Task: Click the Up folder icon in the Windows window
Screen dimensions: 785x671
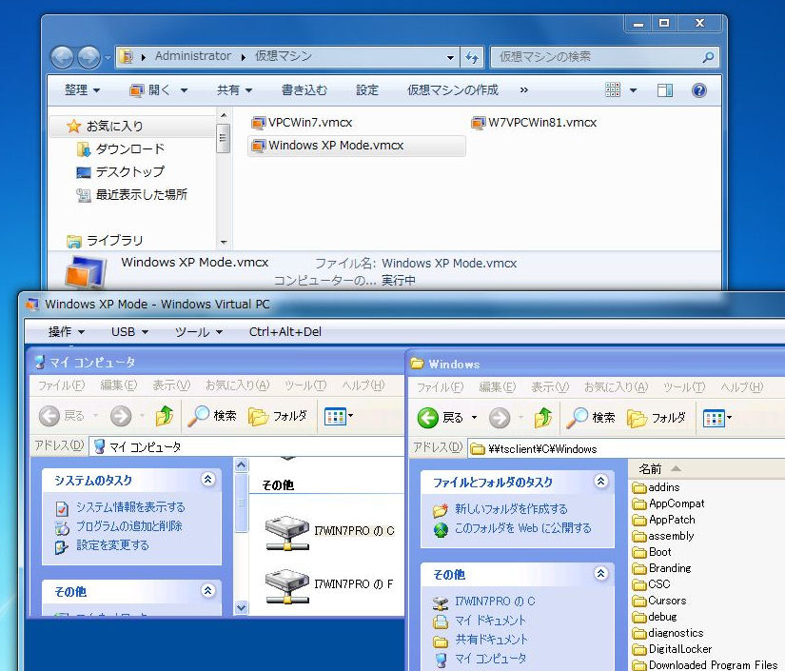Action: [x=543, y=418]
